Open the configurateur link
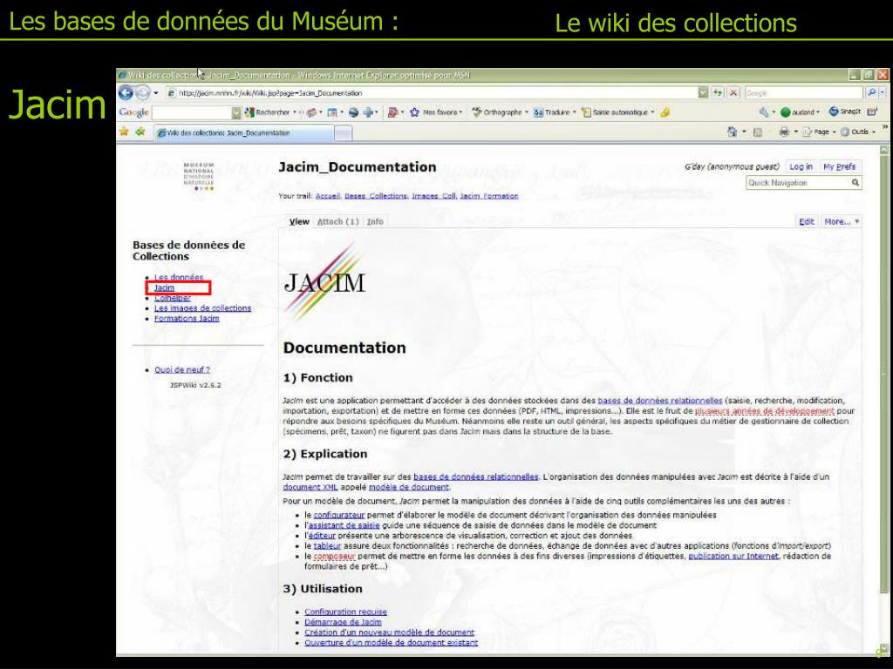Screen dimensions: 893x669 (x=339, y=515)
